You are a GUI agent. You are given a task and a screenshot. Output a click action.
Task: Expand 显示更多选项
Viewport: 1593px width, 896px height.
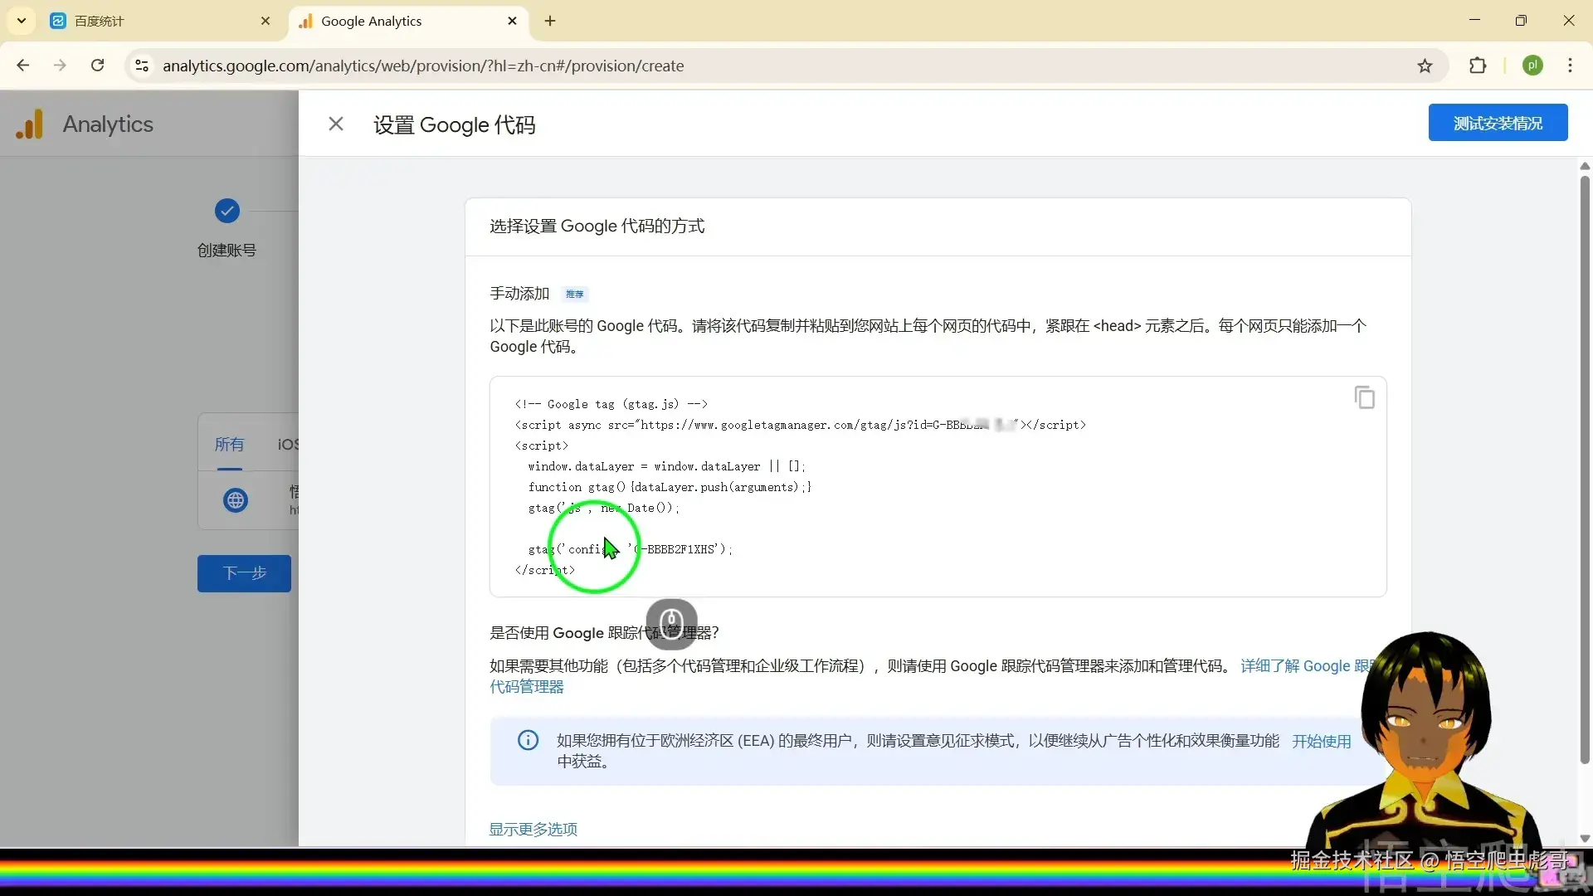pos(532,828)
